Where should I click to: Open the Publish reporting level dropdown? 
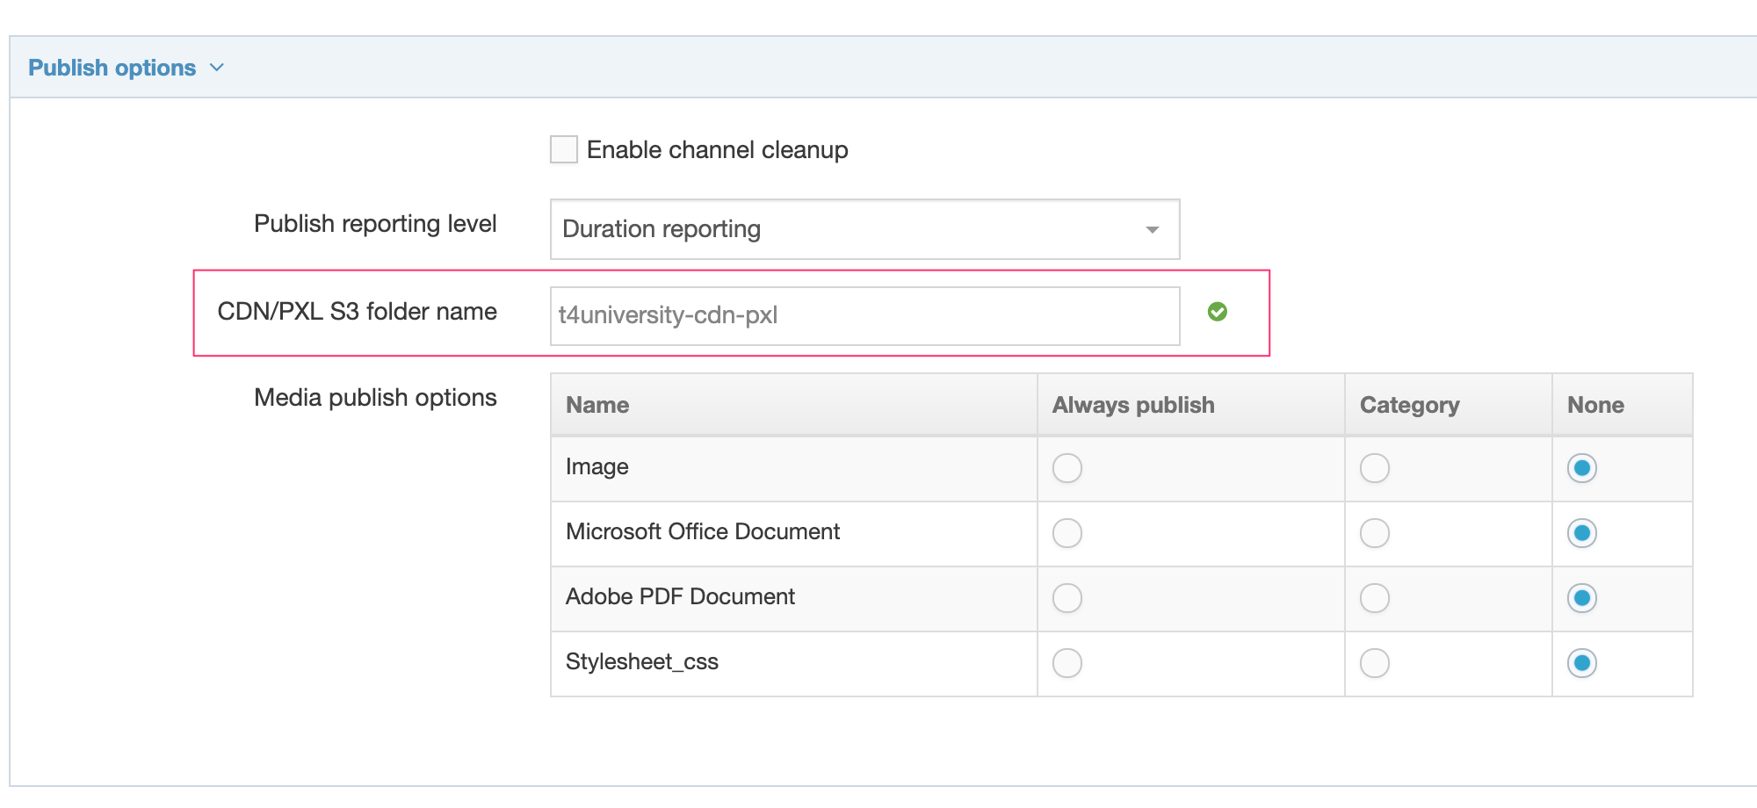coord(864,229)
